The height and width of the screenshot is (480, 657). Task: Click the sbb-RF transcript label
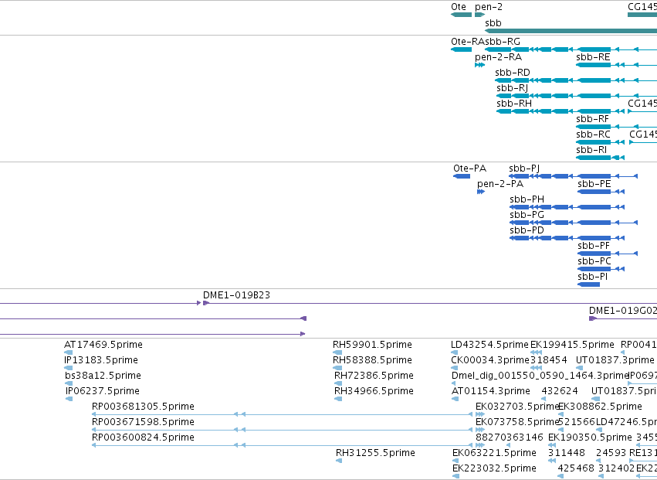pyautogui.click(x=592, y=119)
